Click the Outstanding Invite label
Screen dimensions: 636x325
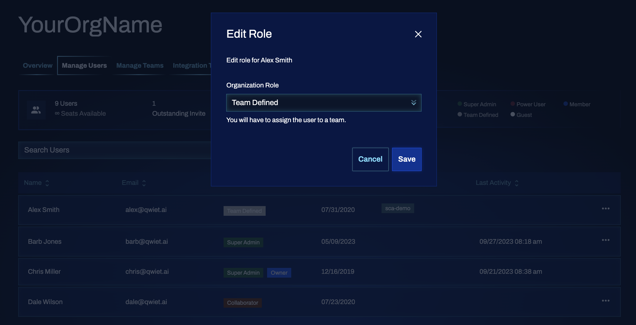(x=179, y=113)
